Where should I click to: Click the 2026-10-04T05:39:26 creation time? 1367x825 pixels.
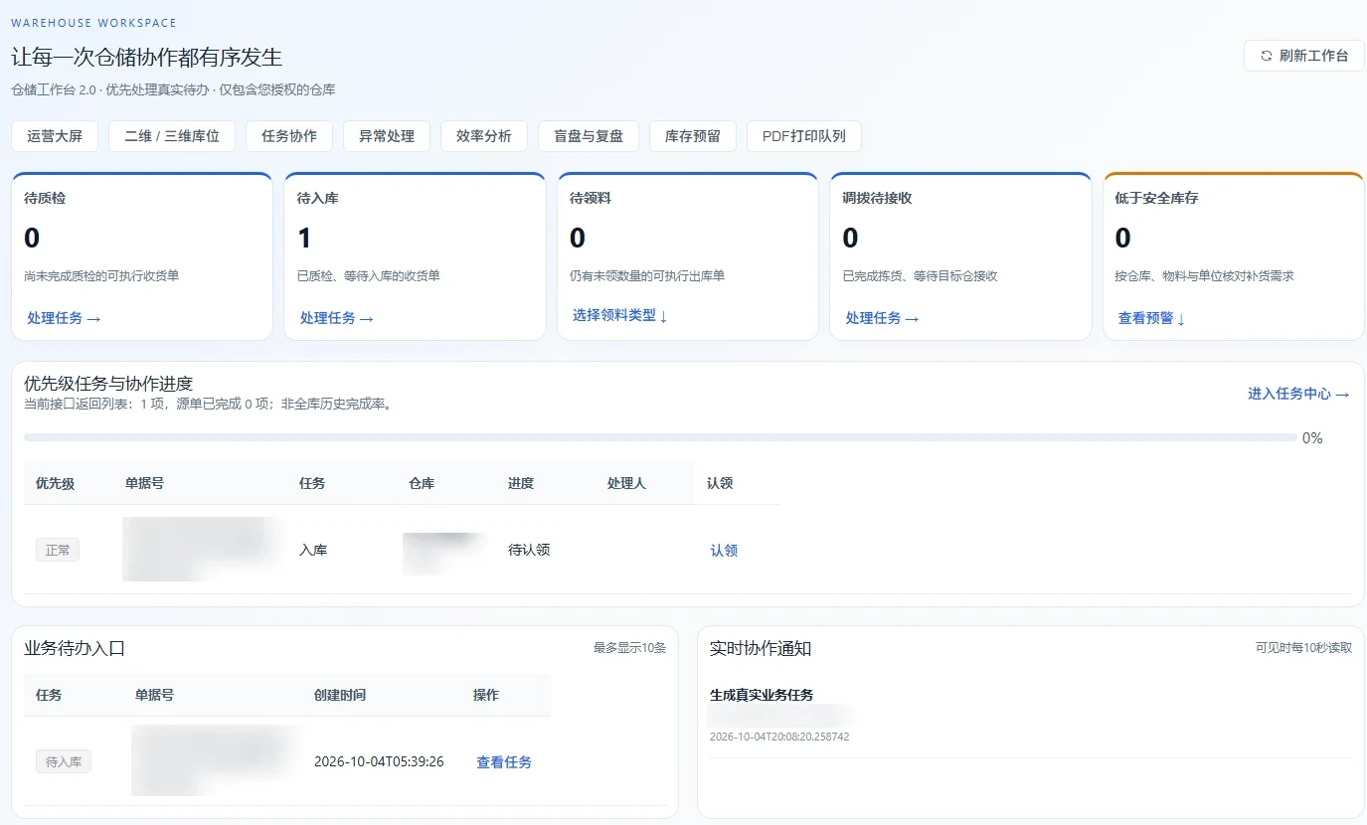tap(379, 762)
